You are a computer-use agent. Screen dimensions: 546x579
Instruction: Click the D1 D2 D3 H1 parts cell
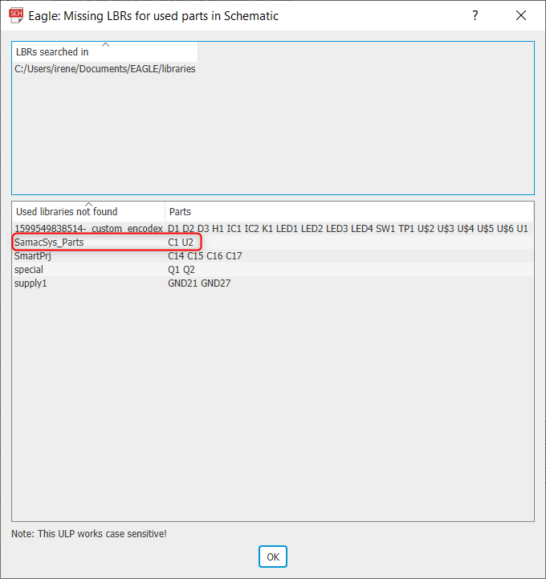tap(349, 229)
